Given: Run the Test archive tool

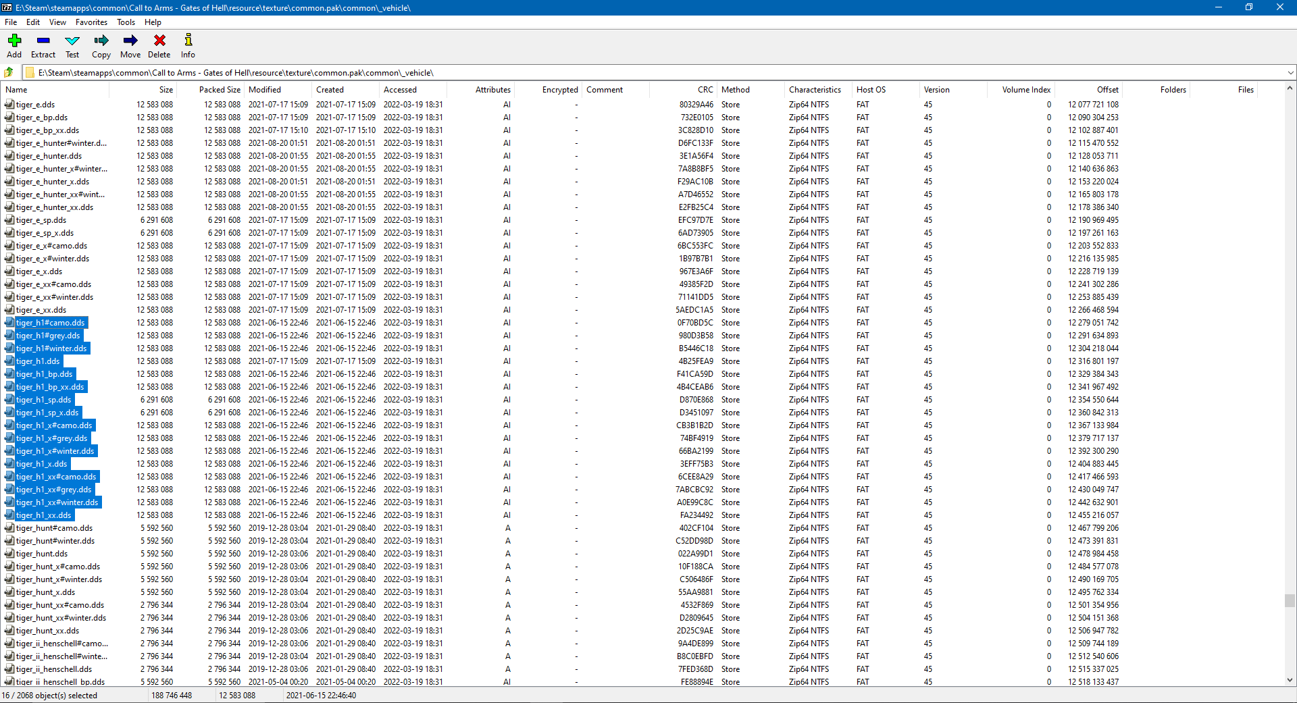Looking at the screenshot, I should pos(72,41).
